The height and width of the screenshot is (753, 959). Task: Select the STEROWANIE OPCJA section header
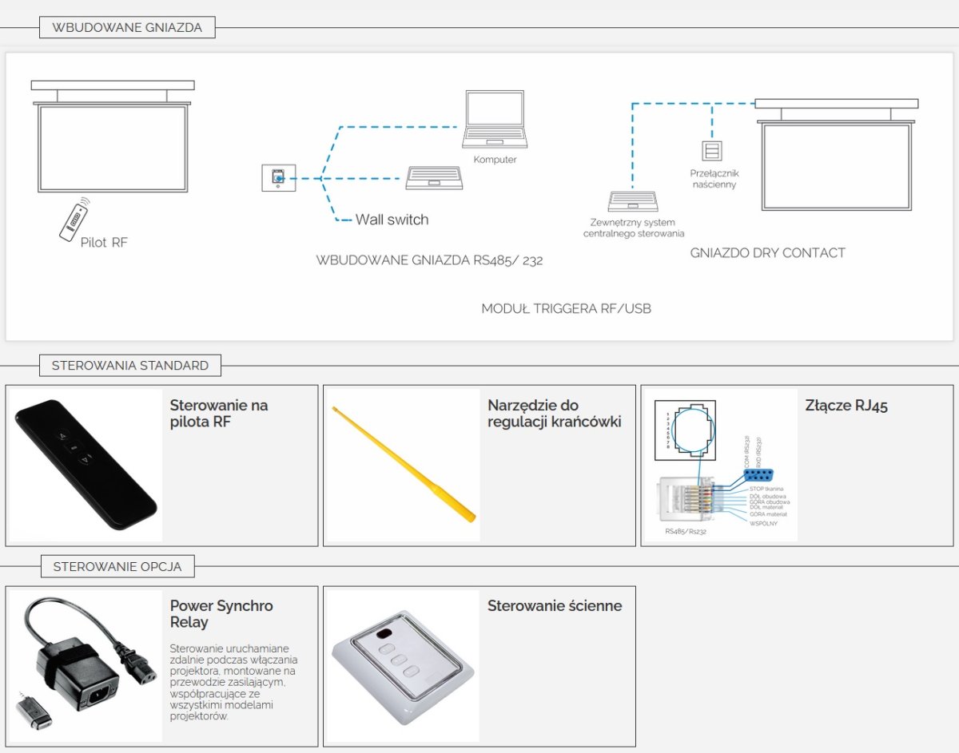[117, 567]
